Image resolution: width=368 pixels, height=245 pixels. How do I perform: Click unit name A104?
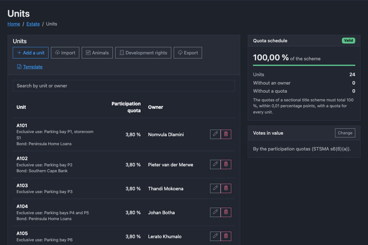(22, 206)
